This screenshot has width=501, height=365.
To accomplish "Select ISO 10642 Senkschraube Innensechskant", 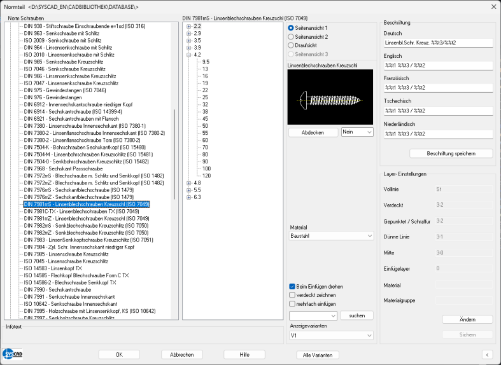I will (70, 304).
